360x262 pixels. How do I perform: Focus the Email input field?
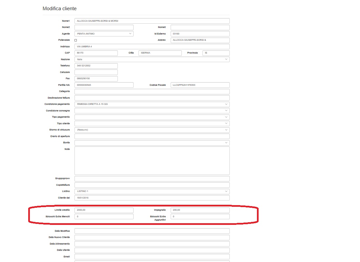pos(152,256)
